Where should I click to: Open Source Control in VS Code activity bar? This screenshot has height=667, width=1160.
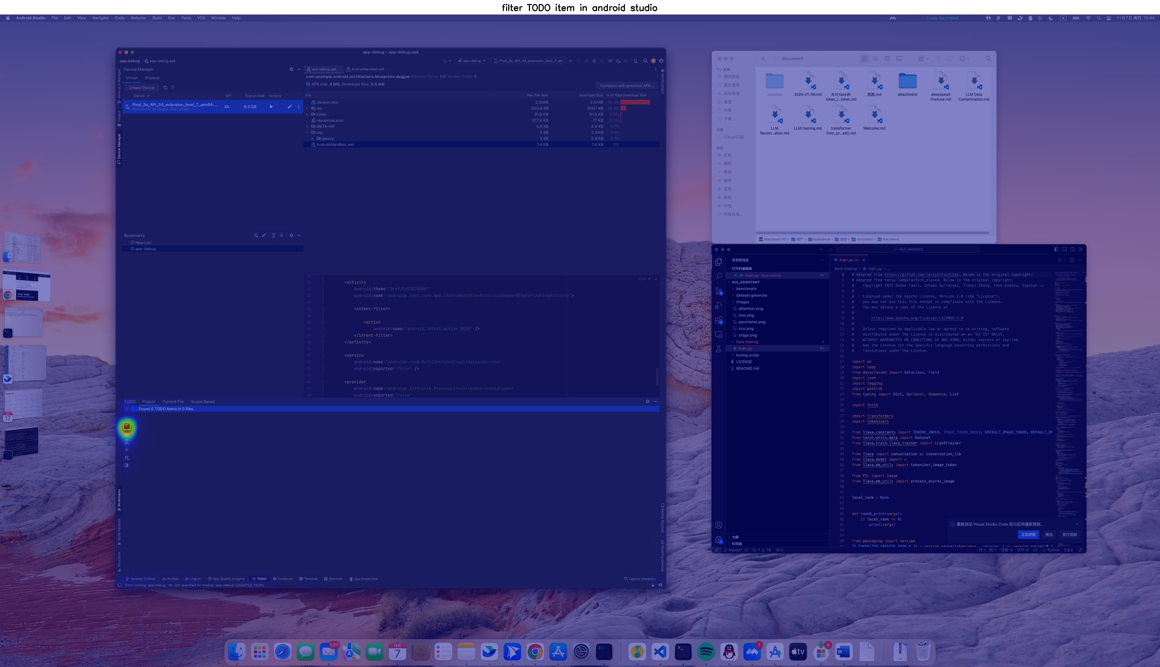click(718, 291)
